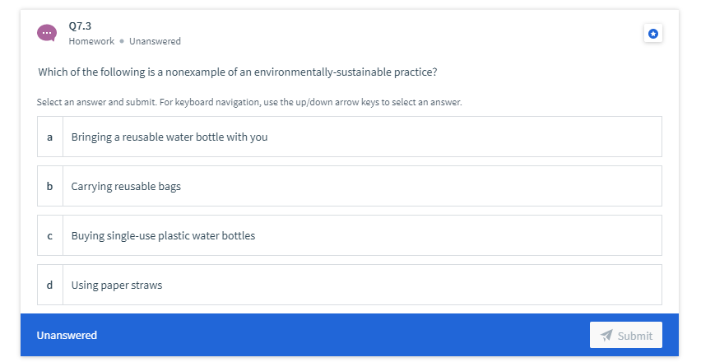Select answer a, reusable water bottle
The image size is (701, 362).
pos(350,137)
